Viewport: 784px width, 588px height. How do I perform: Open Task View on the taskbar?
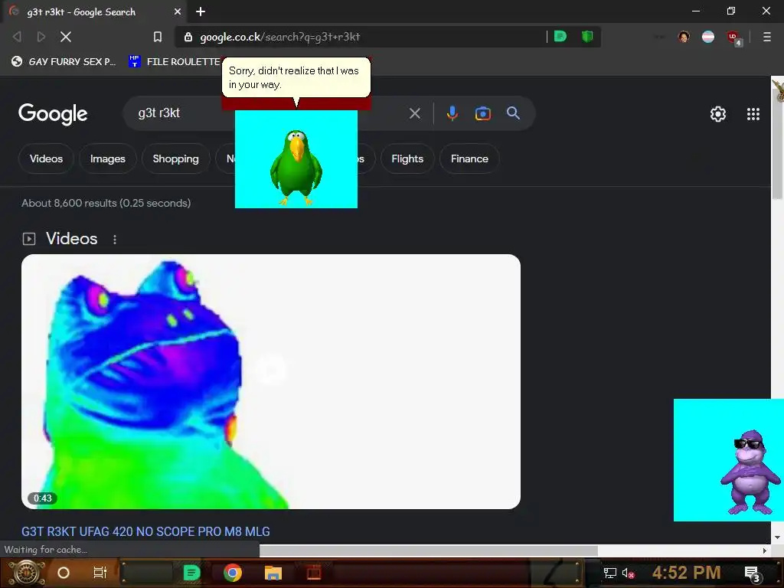click(100, 573)
